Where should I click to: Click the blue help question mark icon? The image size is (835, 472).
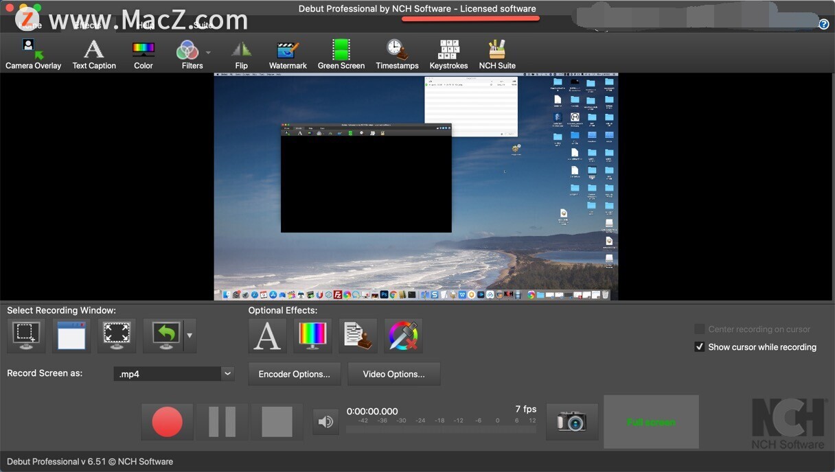click(x=824, y=24)
